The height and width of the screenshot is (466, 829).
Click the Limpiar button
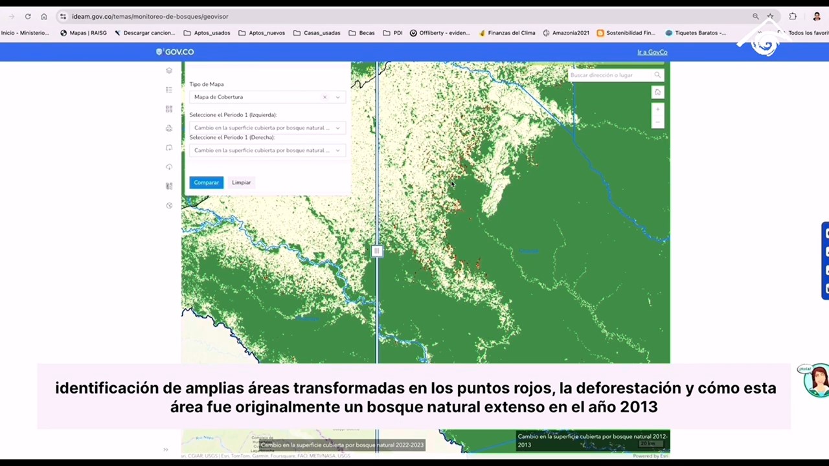pyautogui.click(x=241, y=183)
